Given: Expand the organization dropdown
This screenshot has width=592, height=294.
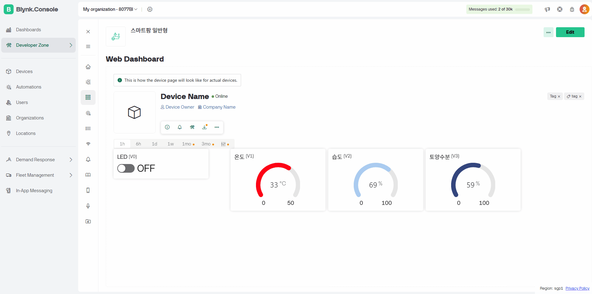Looking at the screenshot, I should coord(136,9).
